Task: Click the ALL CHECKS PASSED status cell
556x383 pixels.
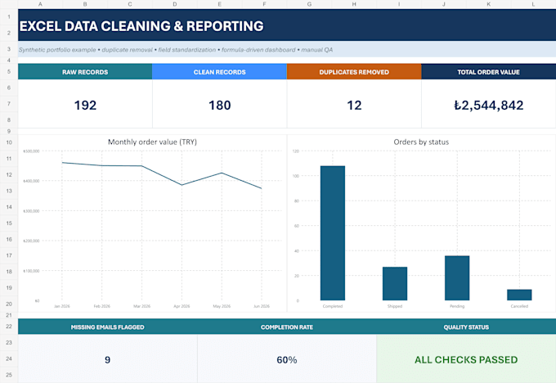Action: coord(466,359)
